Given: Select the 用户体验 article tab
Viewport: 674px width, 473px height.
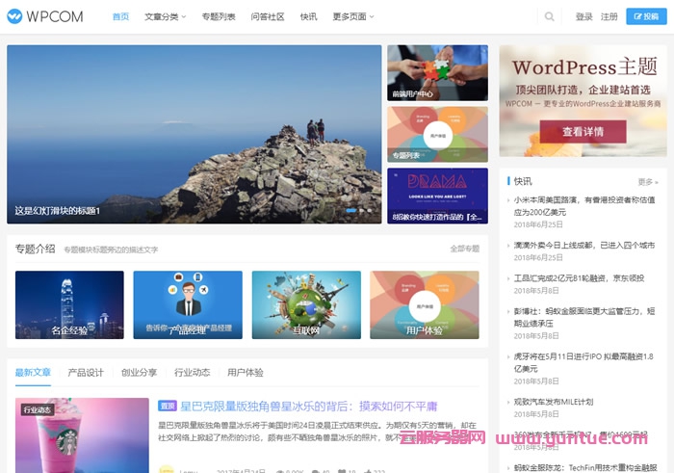Looking at the screenshot, I should (246, 373).
